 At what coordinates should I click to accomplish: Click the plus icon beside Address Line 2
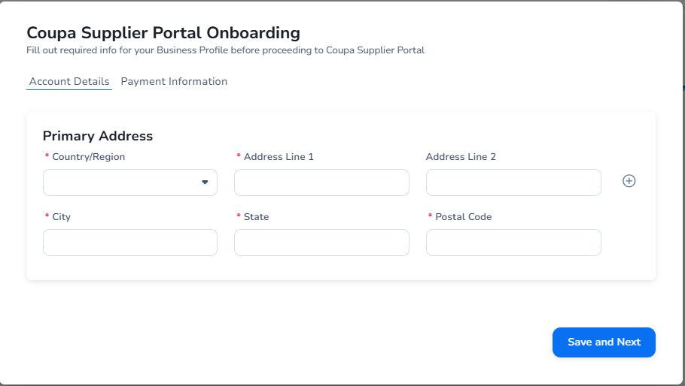(629, 181)
